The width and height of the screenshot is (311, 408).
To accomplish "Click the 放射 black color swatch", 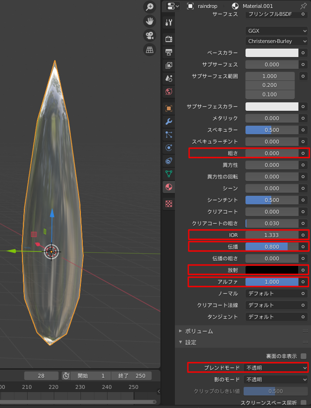I will click(x=272, y=270).
